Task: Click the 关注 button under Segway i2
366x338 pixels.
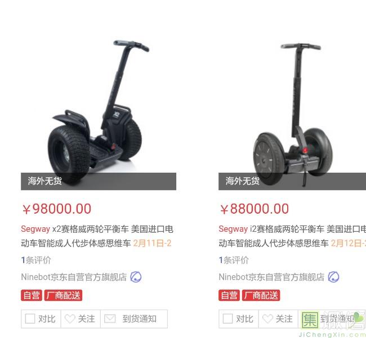Action: pos(278,319)
